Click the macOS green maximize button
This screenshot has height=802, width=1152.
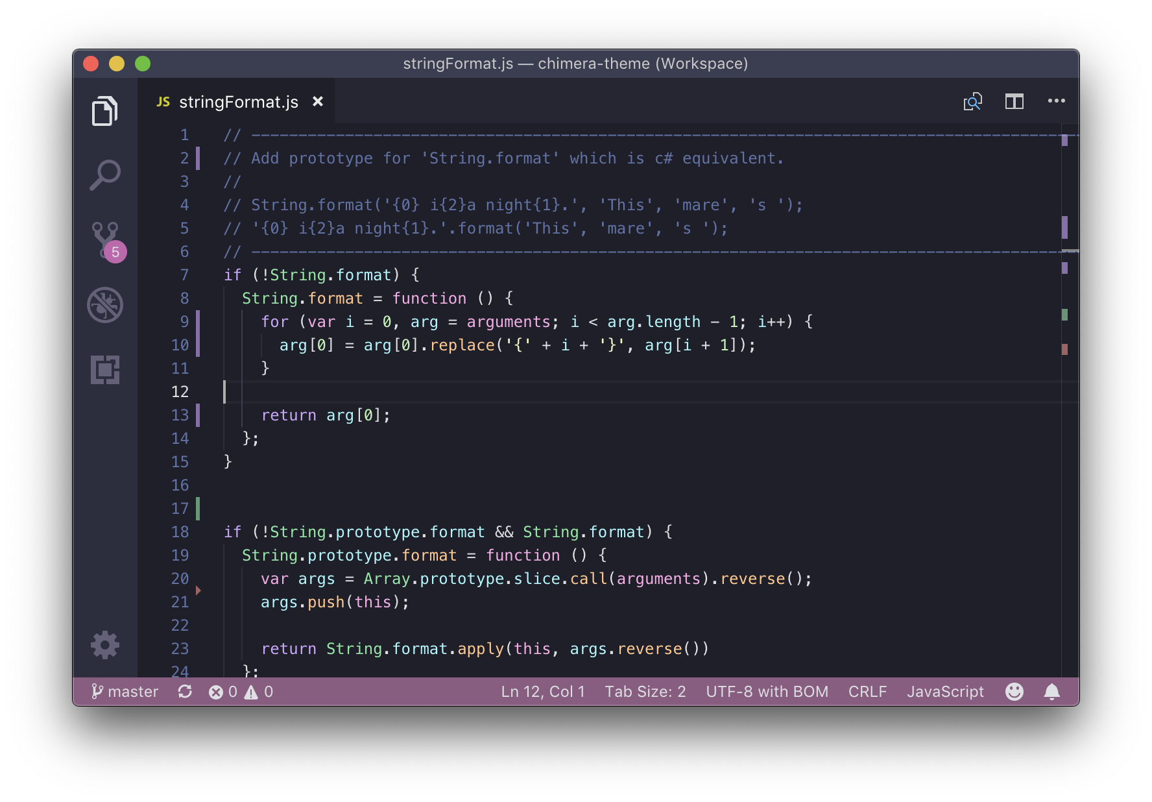[x=143, y=64]
